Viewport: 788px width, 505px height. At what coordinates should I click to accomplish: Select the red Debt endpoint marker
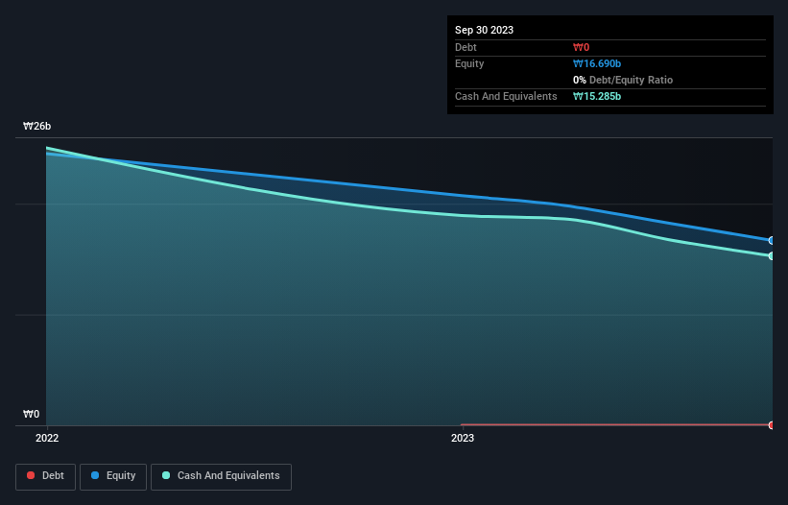(x=772, y=425)
